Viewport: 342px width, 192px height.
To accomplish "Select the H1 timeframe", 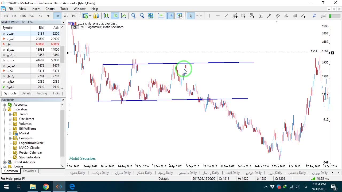I will point(40,16).
